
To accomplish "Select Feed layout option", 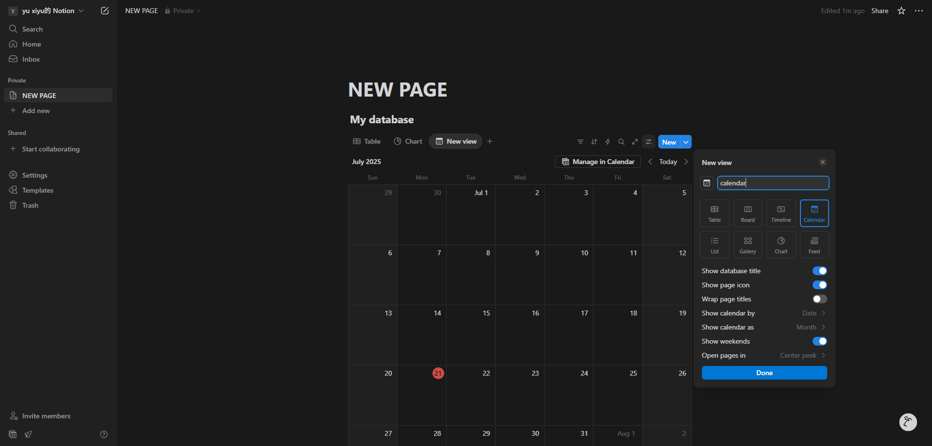I will (x=815, y=245).
